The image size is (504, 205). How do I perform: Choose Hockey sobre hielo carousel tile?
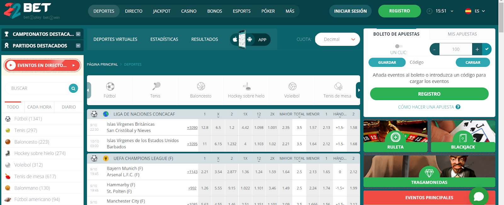coord(246,90)
